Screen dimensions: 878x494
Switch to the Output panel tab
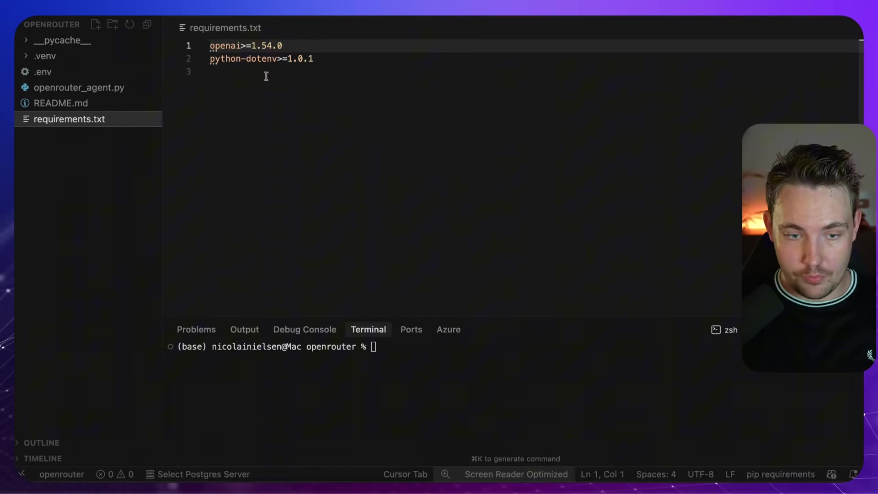click(244, 330)
